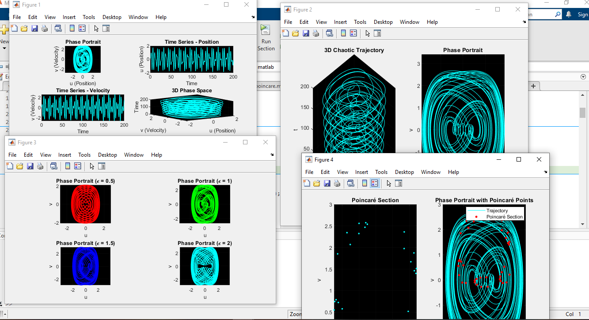The height and width of the screenshot is (320, 589).
Task: Dock Figure 4 using the arrow
Action: click(x=546, y=172)
